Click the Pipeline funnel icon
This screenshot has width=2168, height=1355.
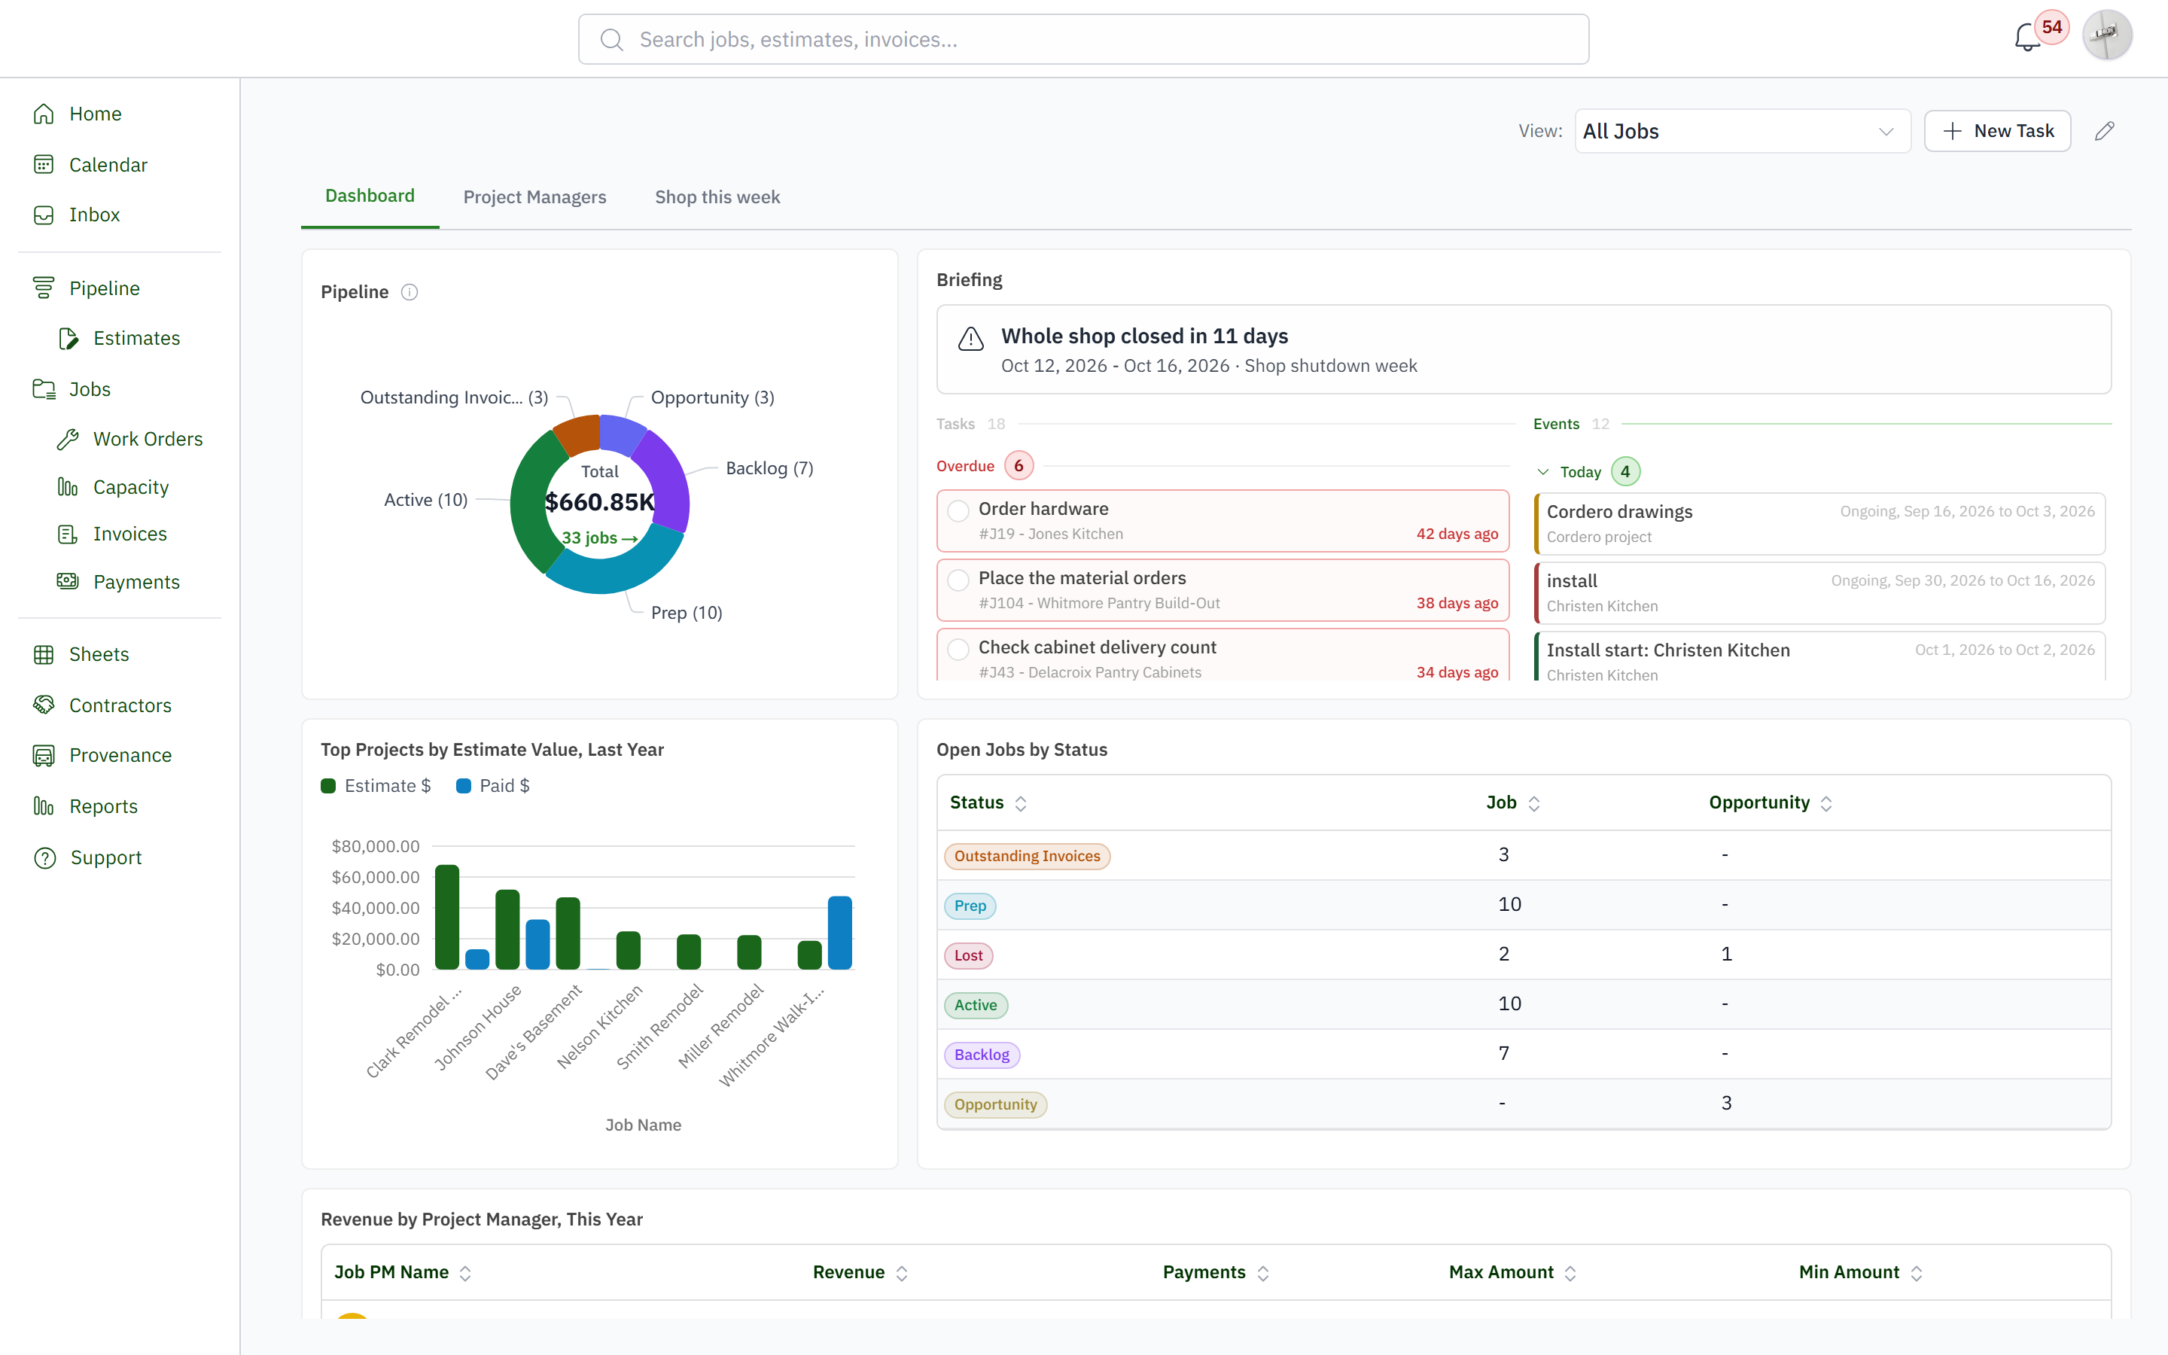pos(44,288)
